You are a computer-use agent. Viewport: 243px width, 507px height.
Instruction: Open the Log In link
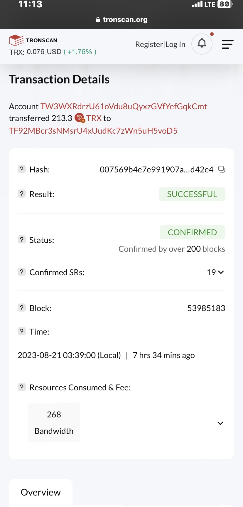click(x=176, y=44)
